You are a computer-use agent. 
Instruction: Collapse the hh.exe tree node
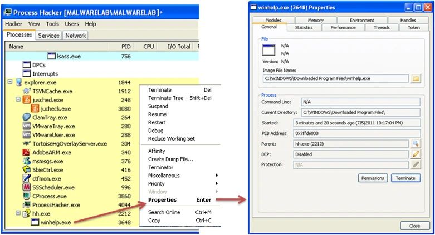click(18, 213)
